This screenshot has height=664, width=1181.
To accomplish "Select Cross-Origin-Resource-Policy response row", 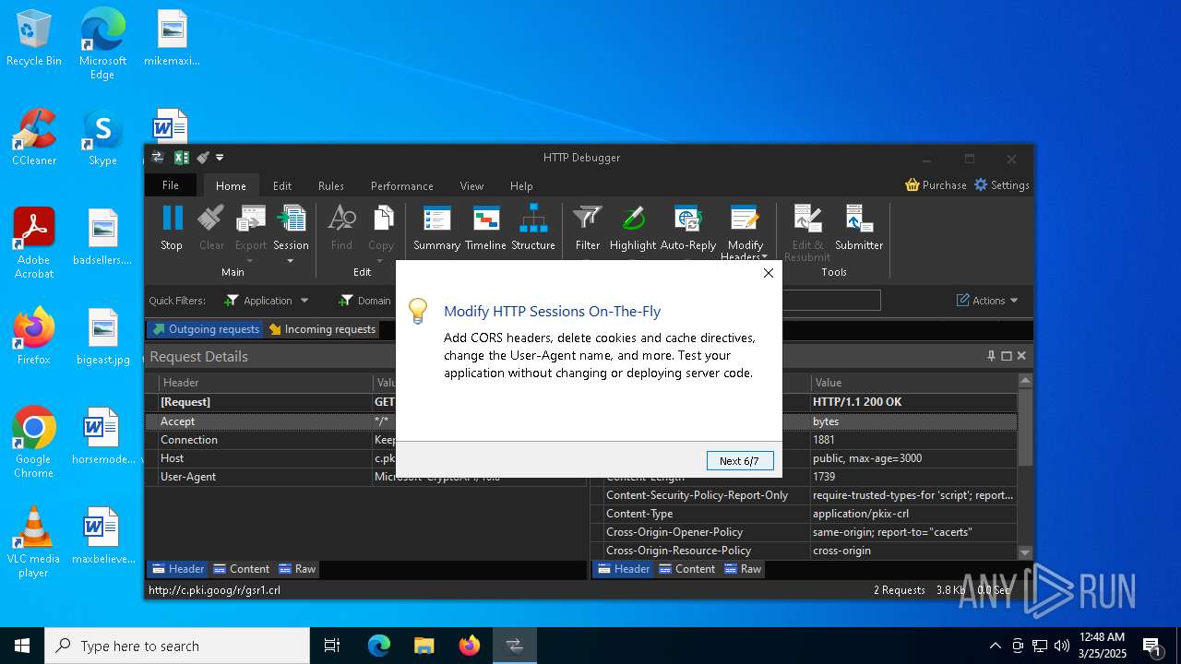I will [x=805, y=551].
